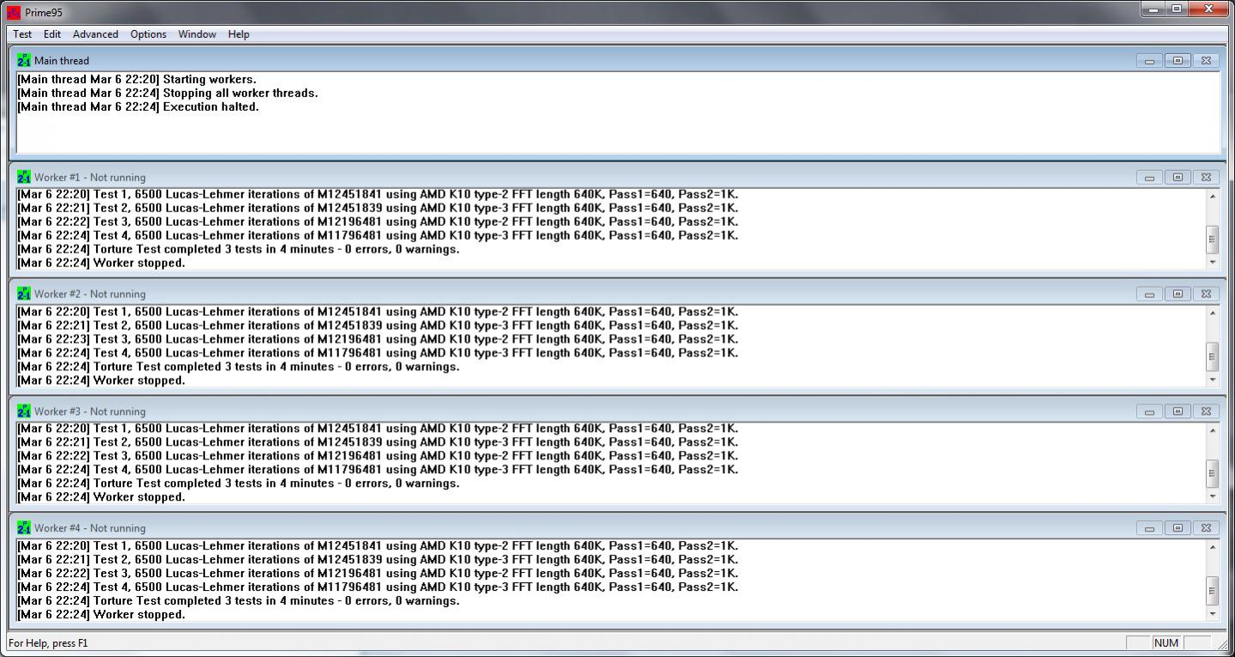The image size is (1235, 657).
Task: Maximize the Worker #2 child window
Action: [1177, 294]
